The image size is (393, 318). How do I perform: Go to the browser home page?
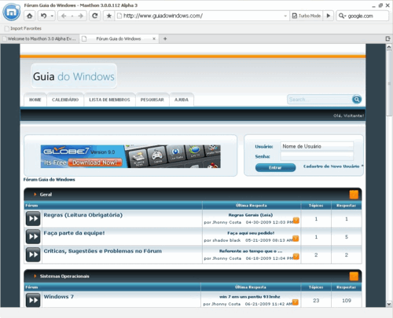29,16
